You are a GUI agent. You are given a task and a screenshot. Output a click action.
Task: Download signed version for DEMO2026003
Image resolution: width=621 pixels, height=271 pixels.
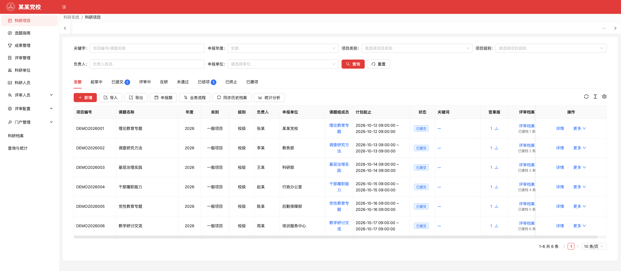point(496,167)
